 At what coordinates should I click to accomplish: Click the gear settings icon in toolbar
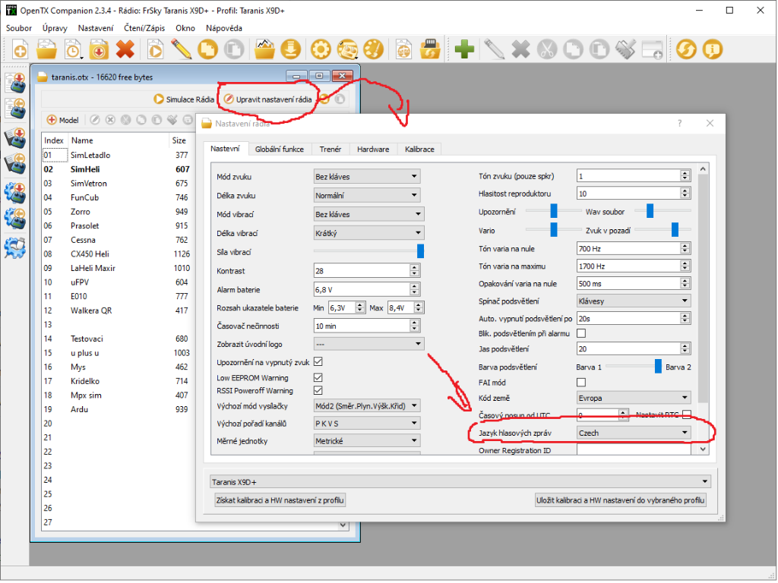[321, 50]
